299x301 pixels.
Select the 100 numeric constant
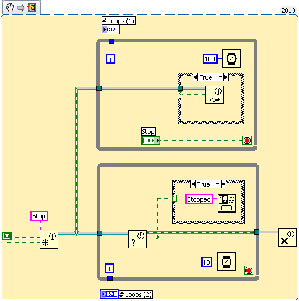[x=210, y=59]
